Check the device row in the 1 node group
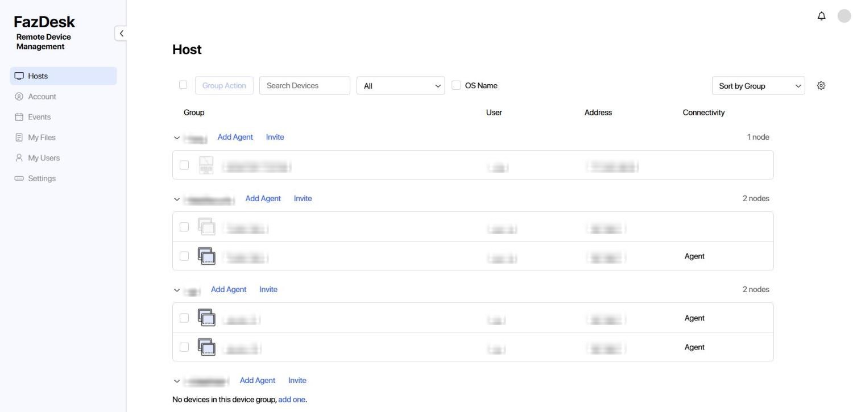This screenshot has height=412, width=853. [184, 165]
